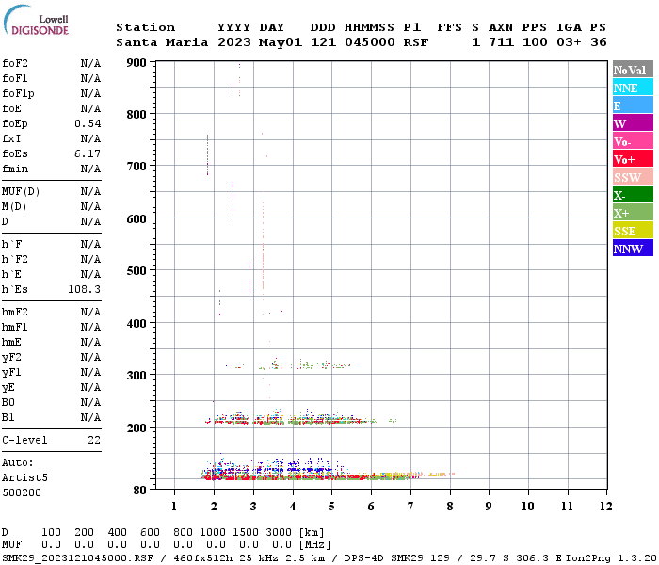This screenshot has height=565, width=659.
Task: Click the 900 km height axis label
Action: point(137,63)
